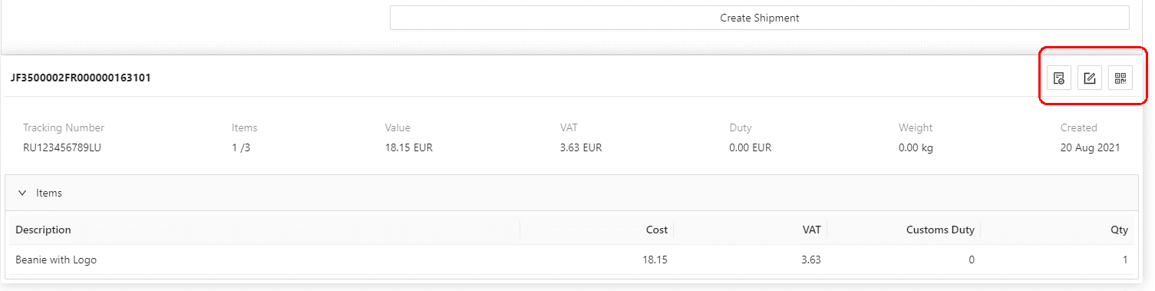Collapse the Items section chevron
The height and width of the screenshot is (291, 1155).
click(22, 193)
